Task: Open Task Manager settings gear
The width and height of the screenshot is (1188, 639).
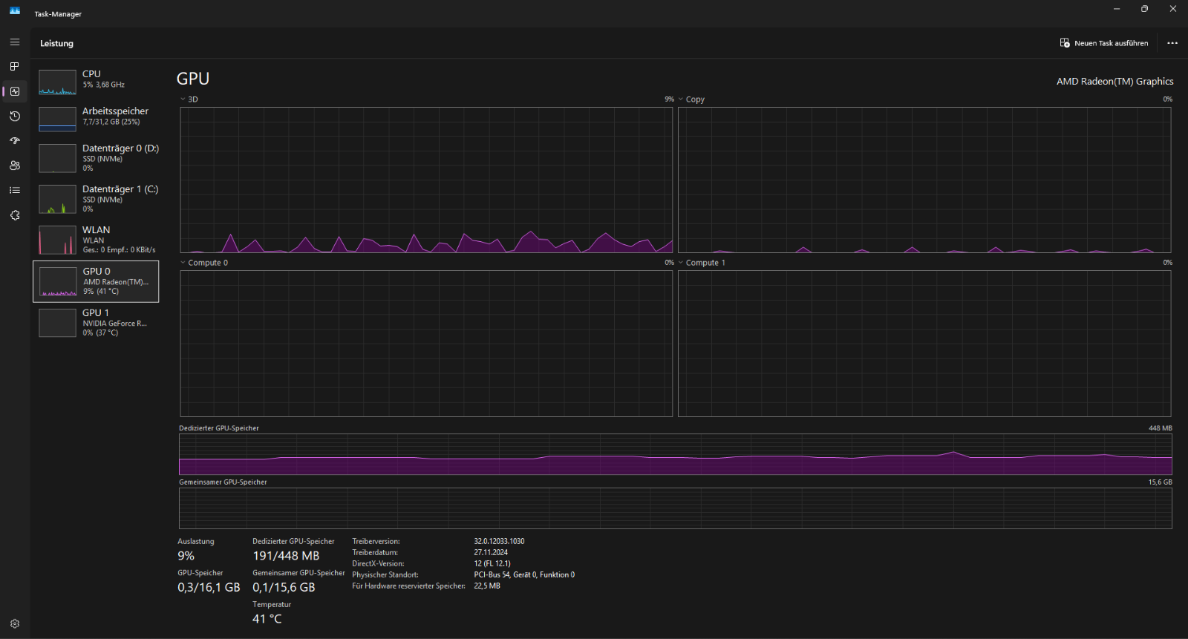Action: coord(15,624)
